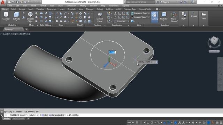Open the Unnamed UCS dropdown
This screenshot has height=125, width=223.
tap(122, 21)
